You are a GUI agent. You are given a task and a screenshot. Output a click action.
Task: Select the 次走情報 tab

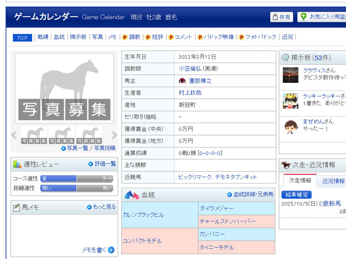tap(300, 181)
